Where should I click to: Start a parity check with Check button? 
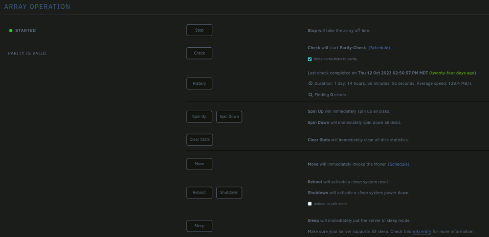pos(200,53)
